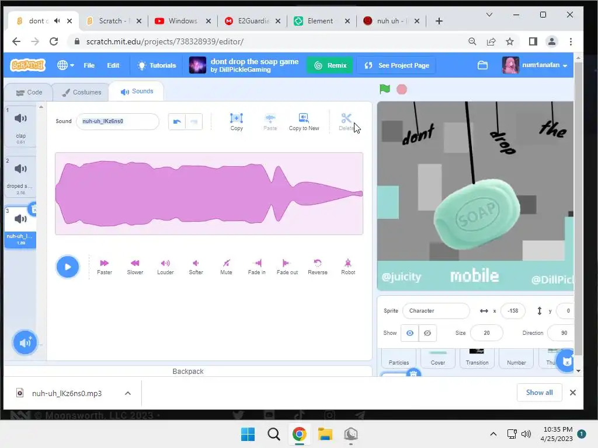
Task: Delete the nuh-uh sound via trash icon
Action: pos(34,209)
